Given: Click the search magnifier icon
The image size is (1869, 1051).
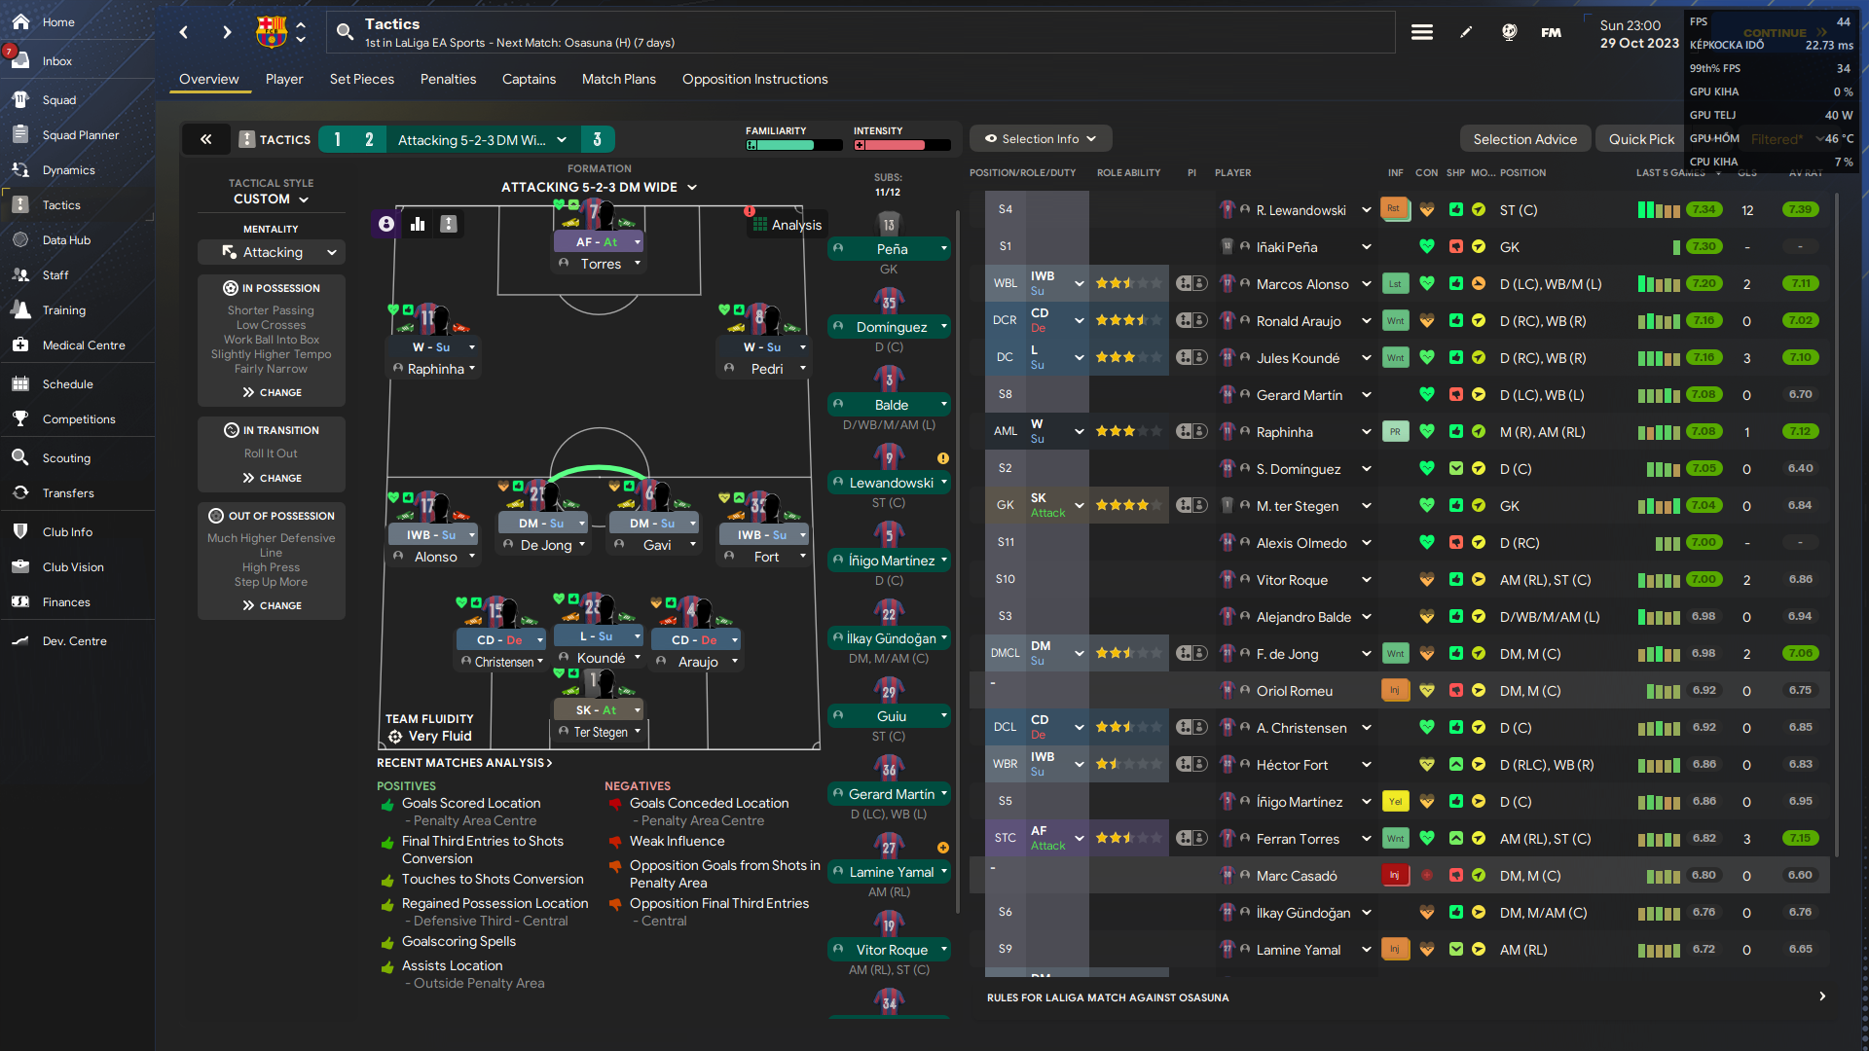Looking at the screenshot, I should point(345,32).
